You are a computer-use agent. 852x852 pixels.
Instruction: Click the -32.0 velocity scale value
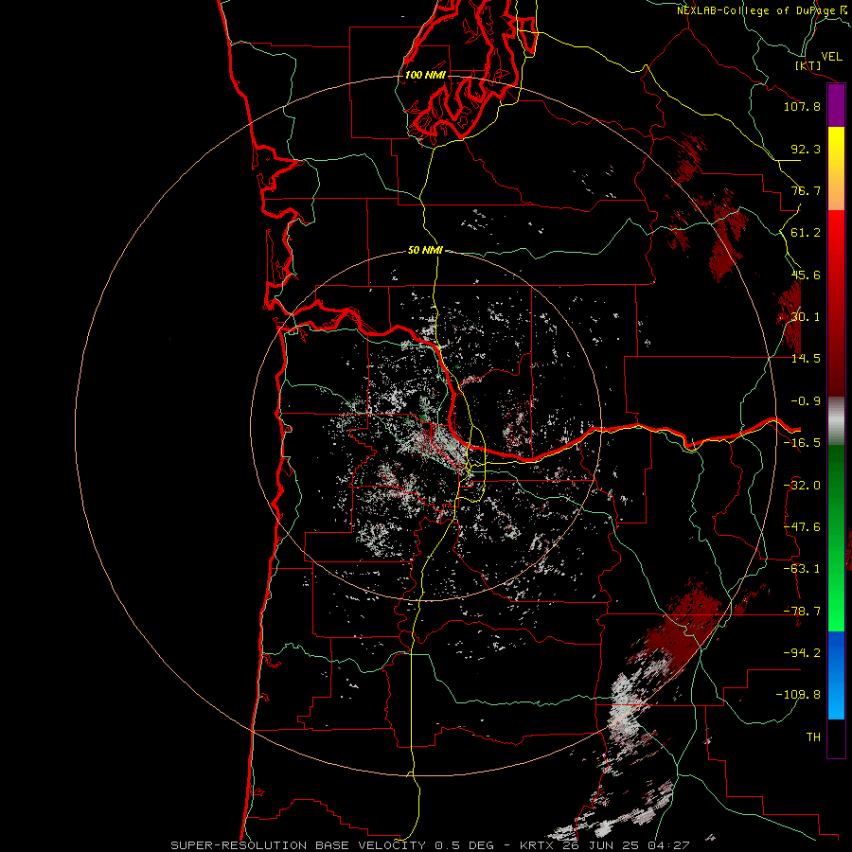point(802,486)
